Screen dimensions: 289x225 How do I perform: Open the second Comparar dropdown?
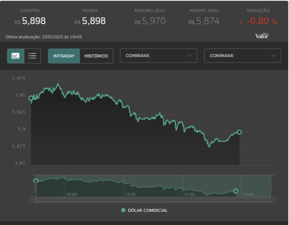(x=242, y=56)
